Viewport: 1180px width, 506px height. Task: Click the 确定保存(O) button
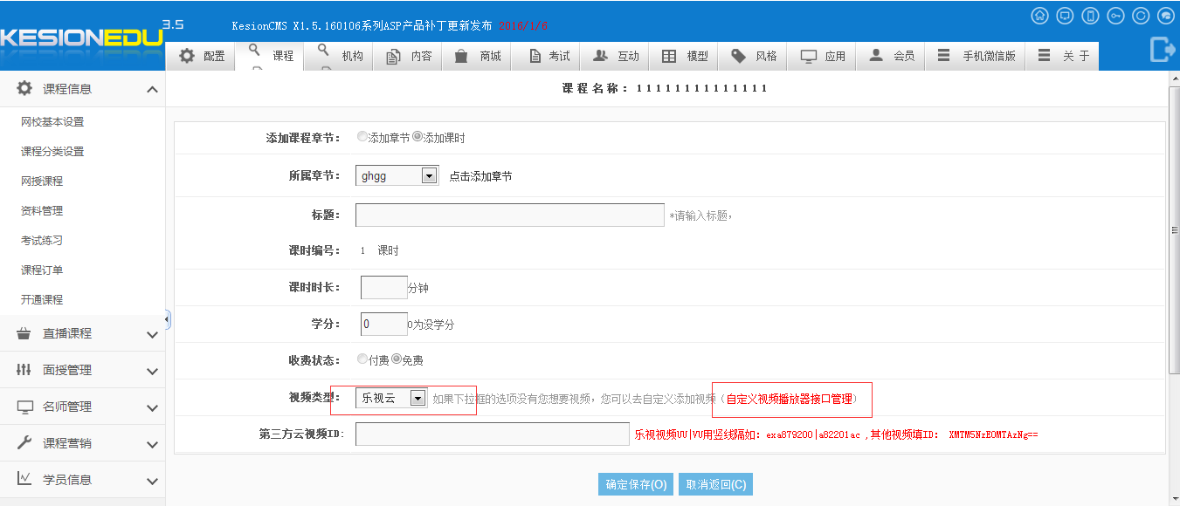pyautogui.click(x=635, y=484)
